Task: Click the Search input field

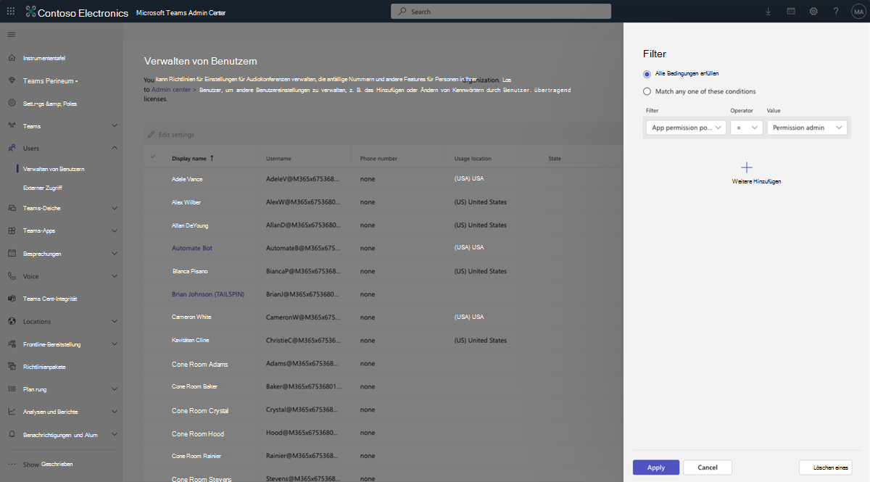Action: point(501,12)
